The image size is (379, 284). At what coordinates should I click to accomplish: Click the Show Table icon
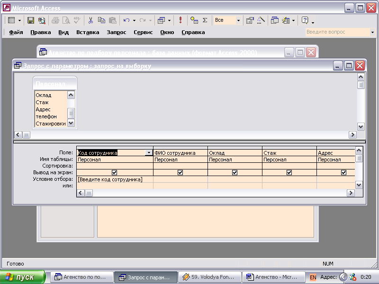click(x=194, y=20)
